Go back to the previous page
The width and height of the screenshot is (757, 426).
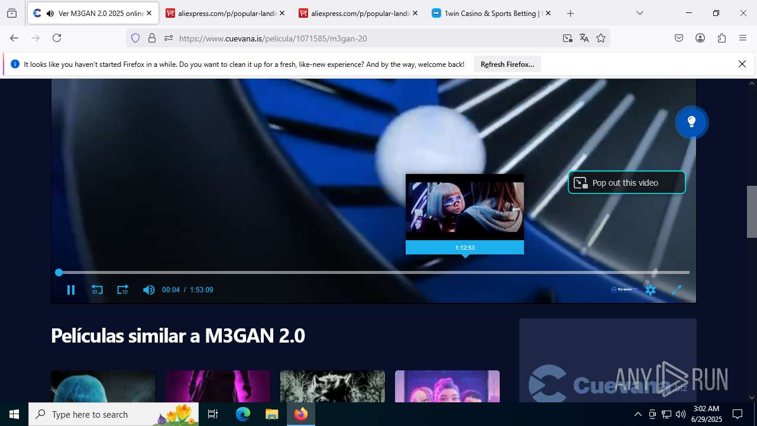tap(14, 38)
